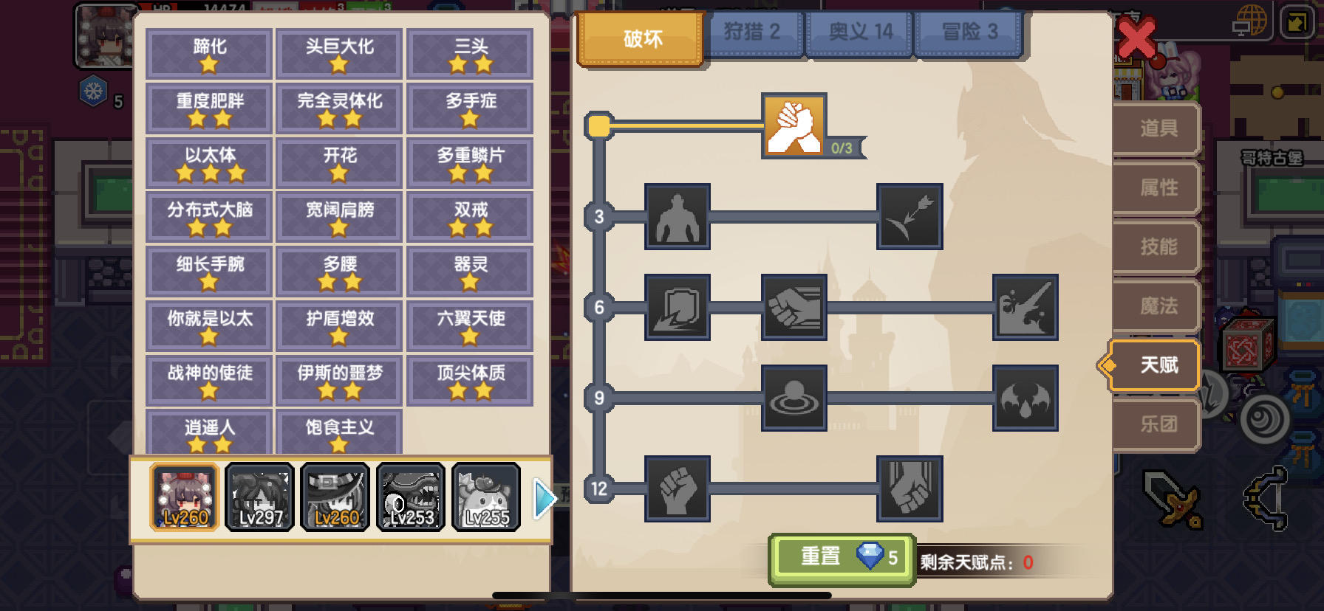Close the talent panel with the red X
The height and width of the screenshot is (611, 1324).
pyautogui.click(x=1136, y=38)
